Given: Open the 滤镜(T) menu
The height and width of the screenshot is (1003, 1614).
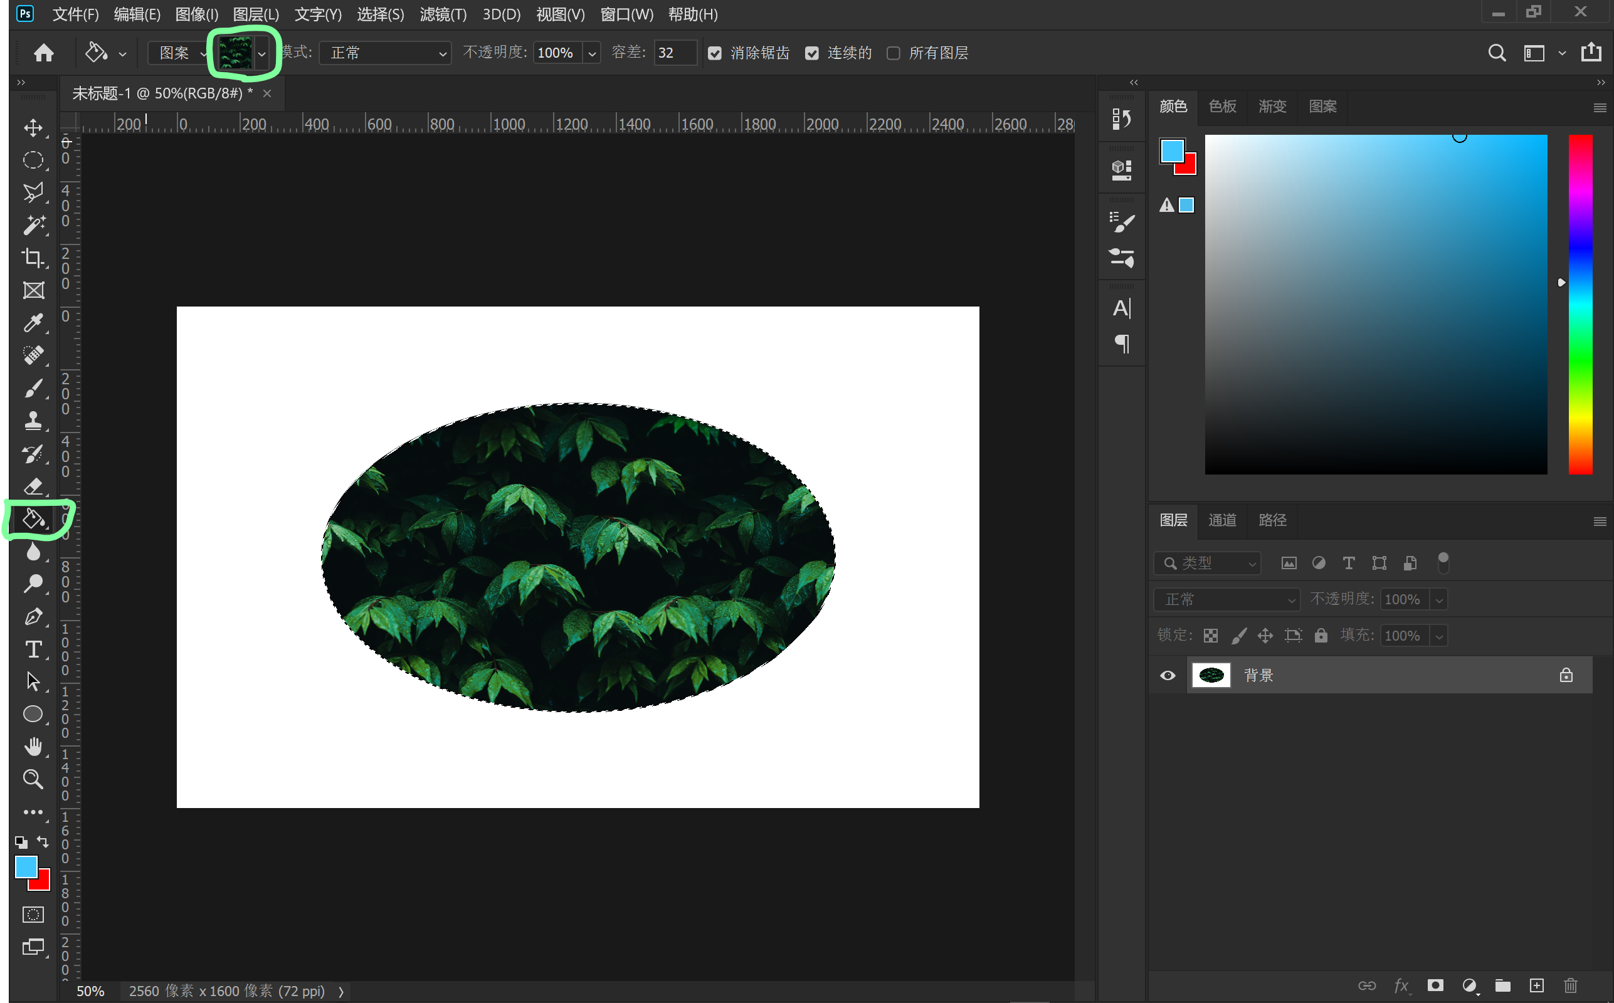Looking at the screenshot, I should (x=443, y=14).
